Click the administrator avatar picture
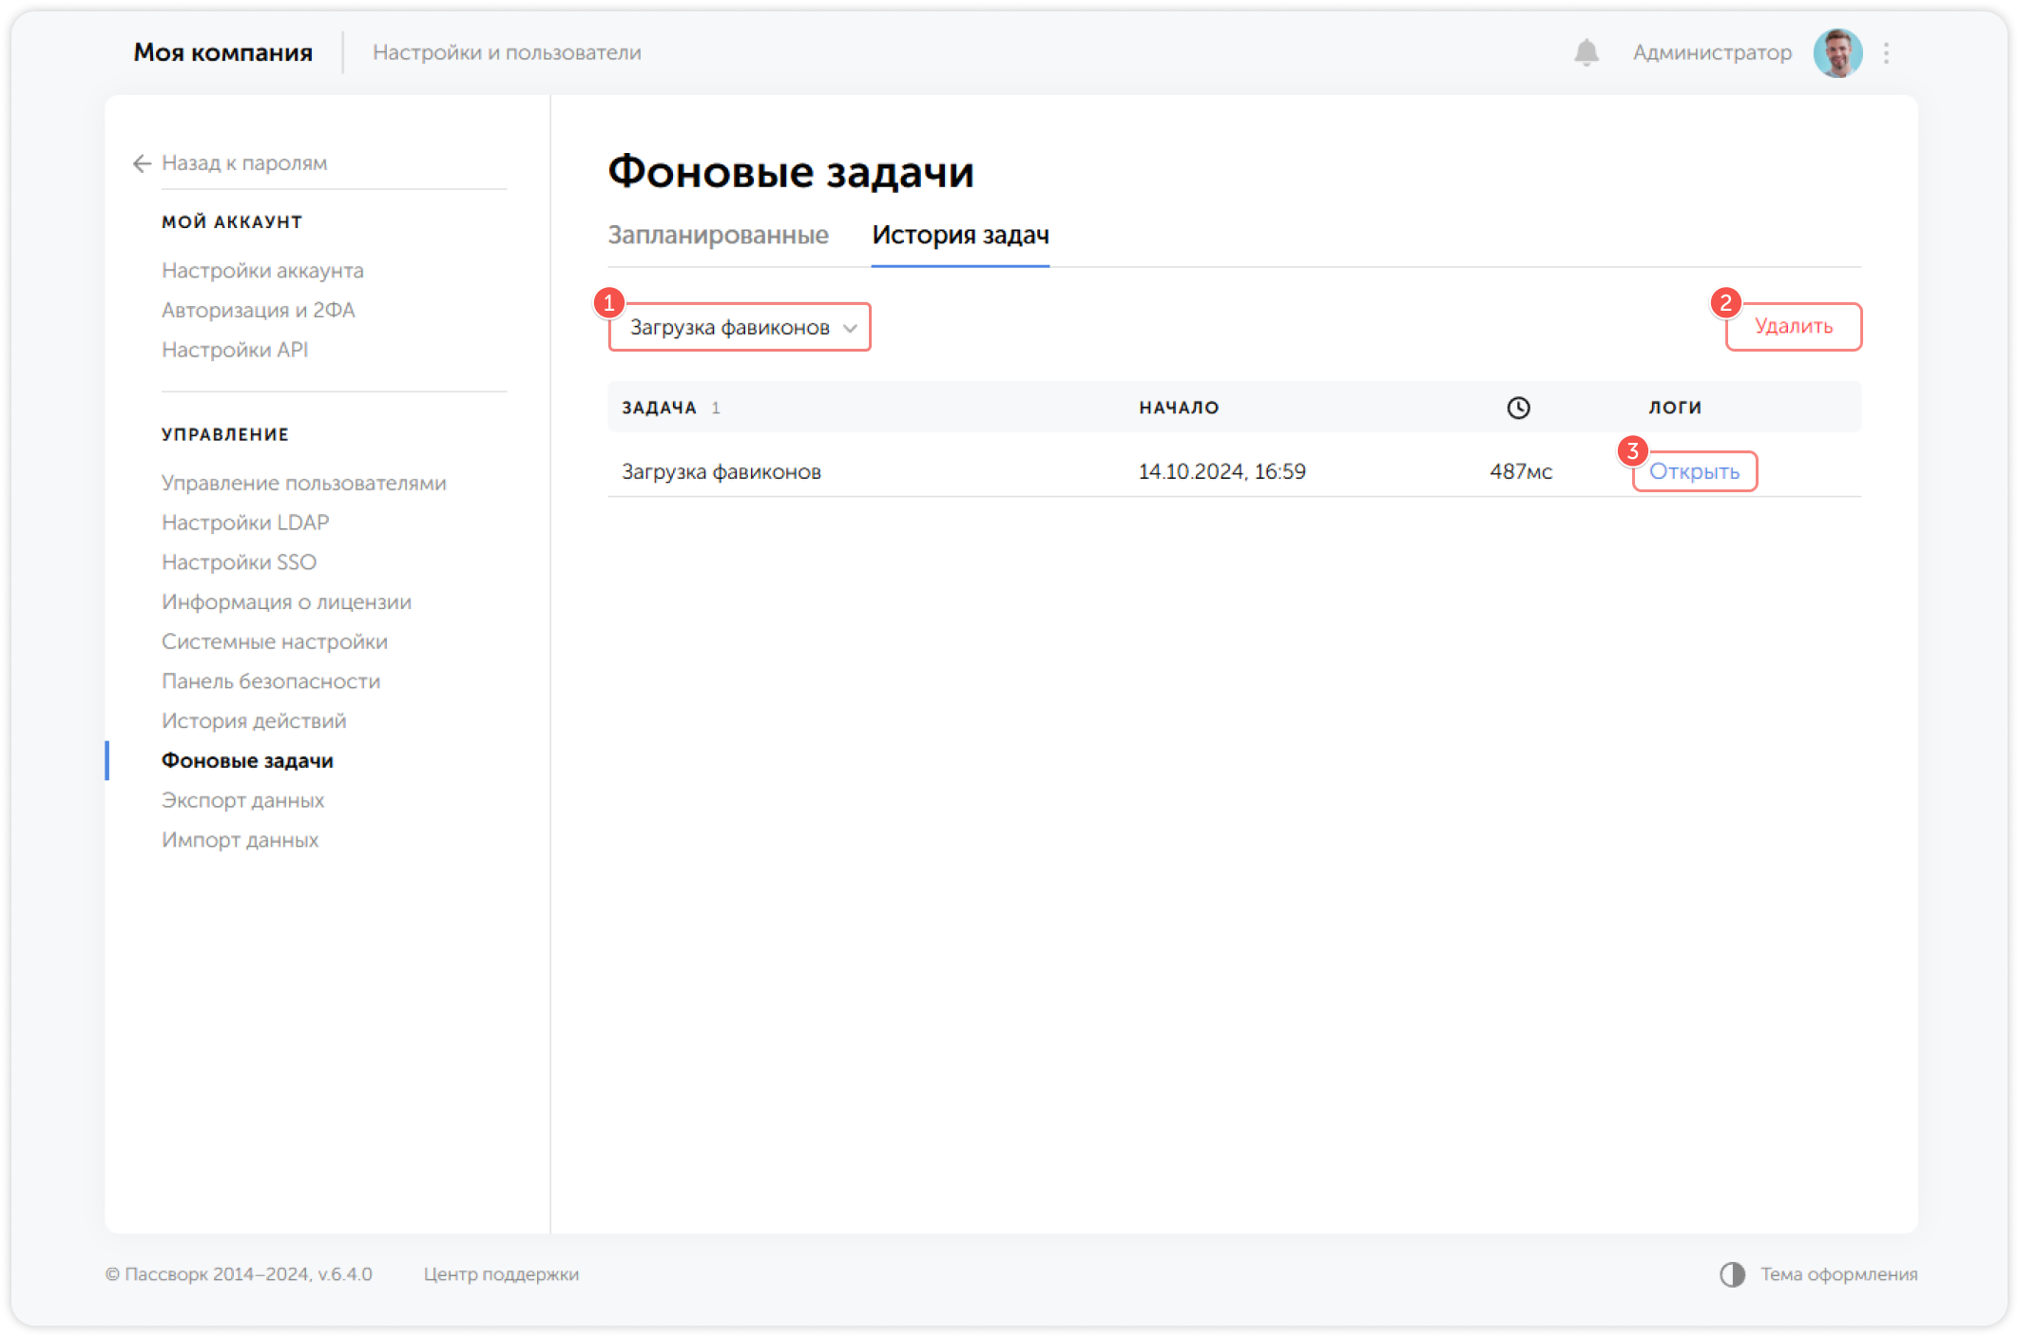 (1838, 52)
